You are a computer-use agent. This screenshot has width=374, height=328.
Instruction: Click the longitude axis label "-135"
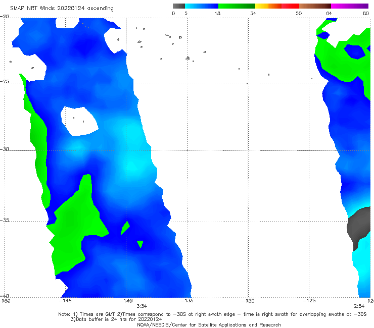coord(187,301)
